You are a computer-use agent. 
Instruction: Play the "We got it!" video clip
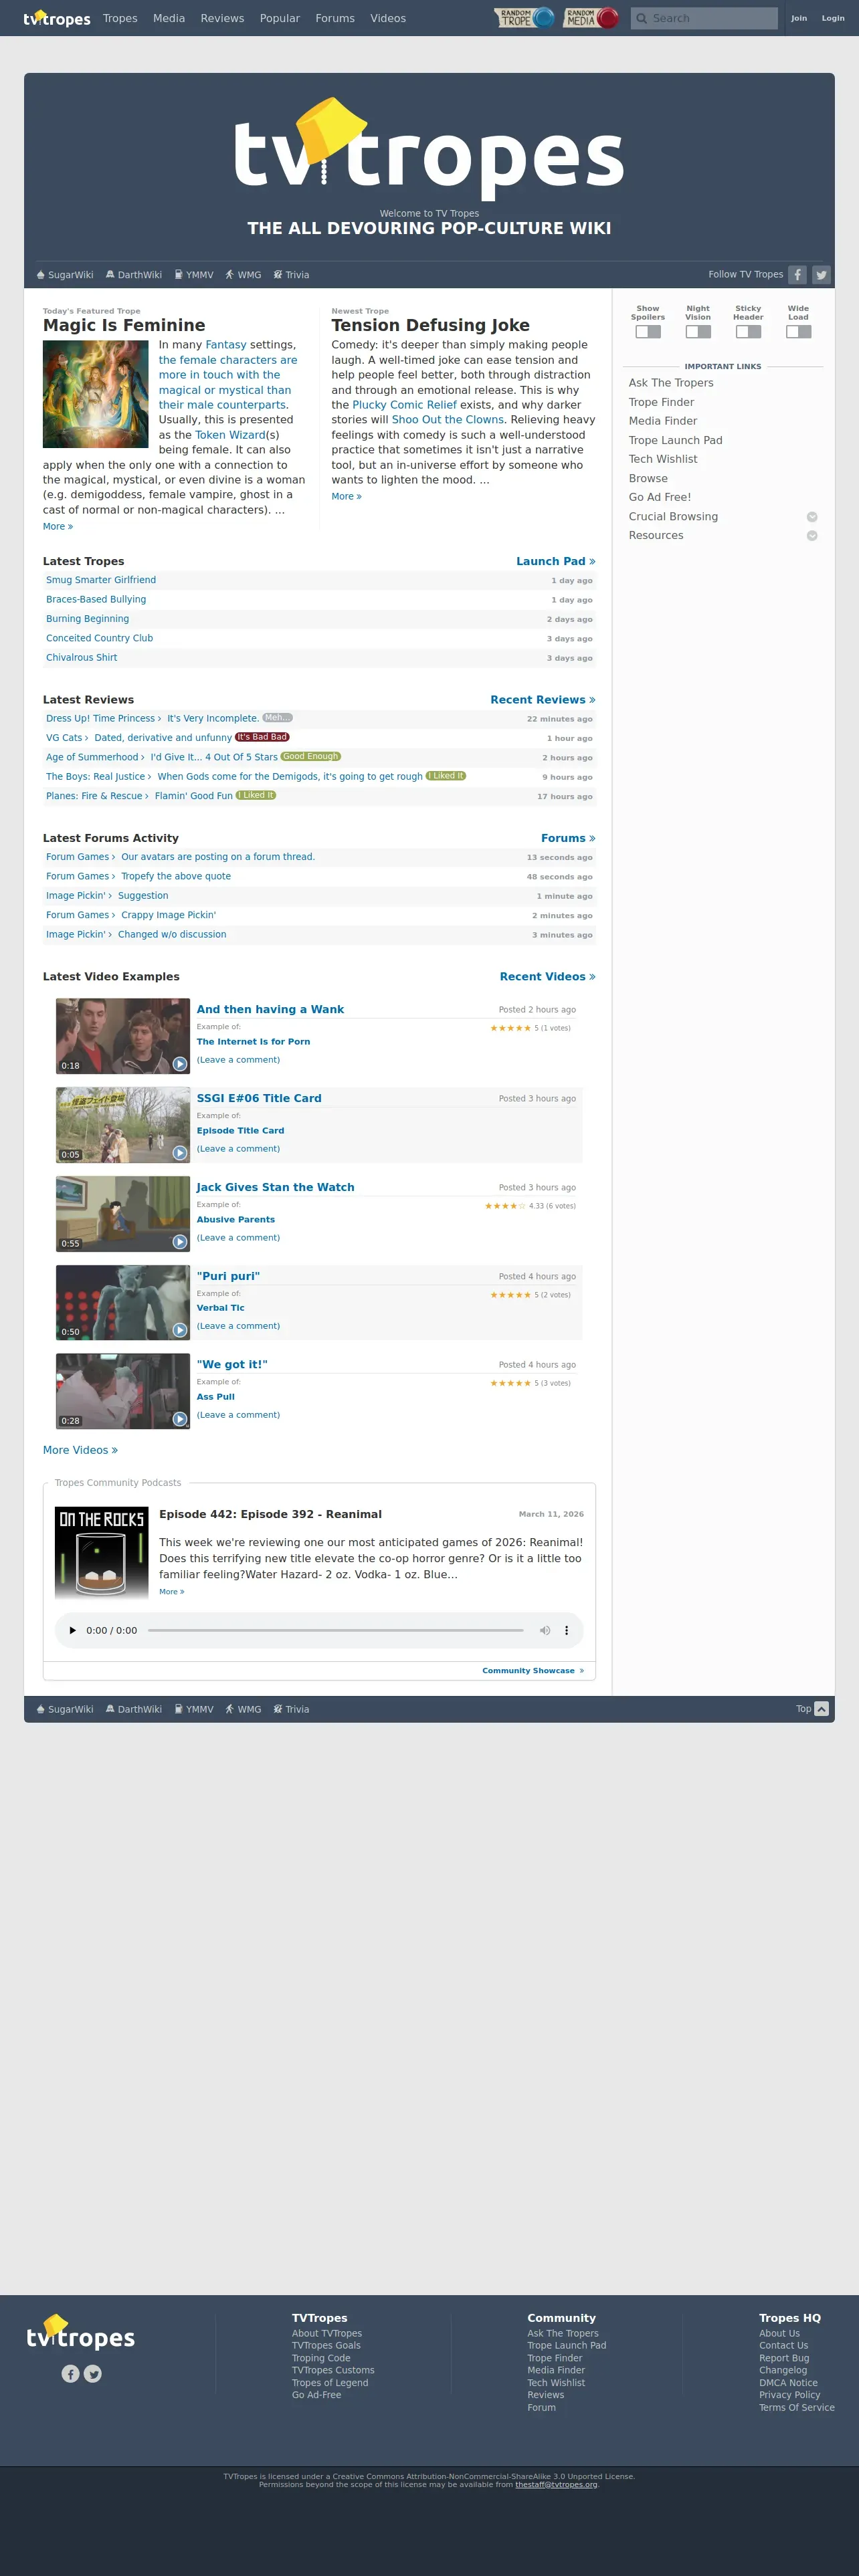(180, 1419)
